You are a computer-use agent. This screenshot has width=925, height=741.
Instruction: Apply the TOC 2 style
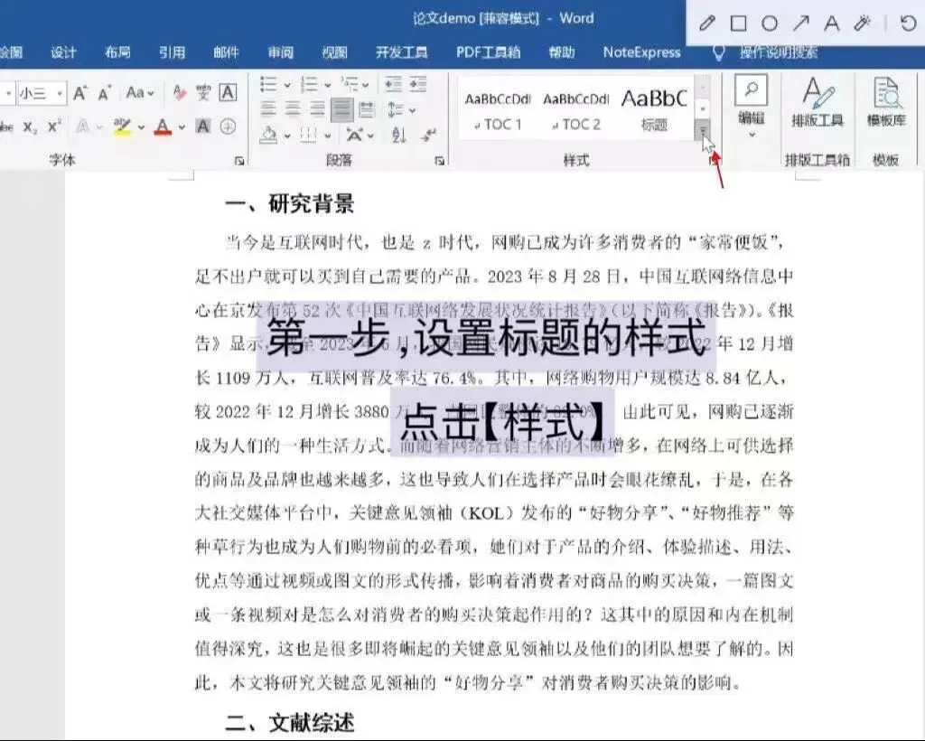(575, 110)
